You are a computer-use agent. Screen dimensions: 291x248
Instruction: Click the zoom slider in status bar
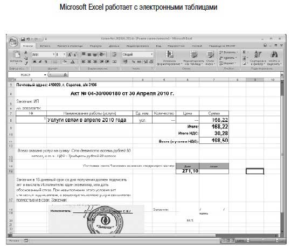[x=262, y=241]
